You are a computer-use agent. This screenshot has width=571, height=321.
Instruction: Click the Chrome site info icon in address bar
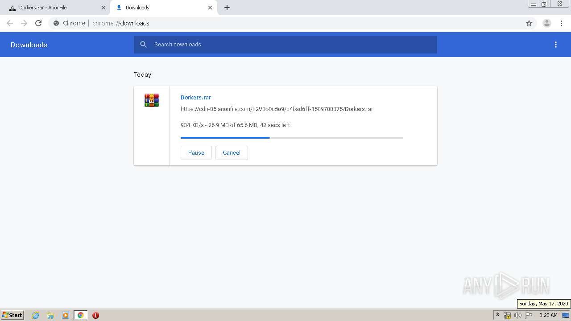(56, 23)
